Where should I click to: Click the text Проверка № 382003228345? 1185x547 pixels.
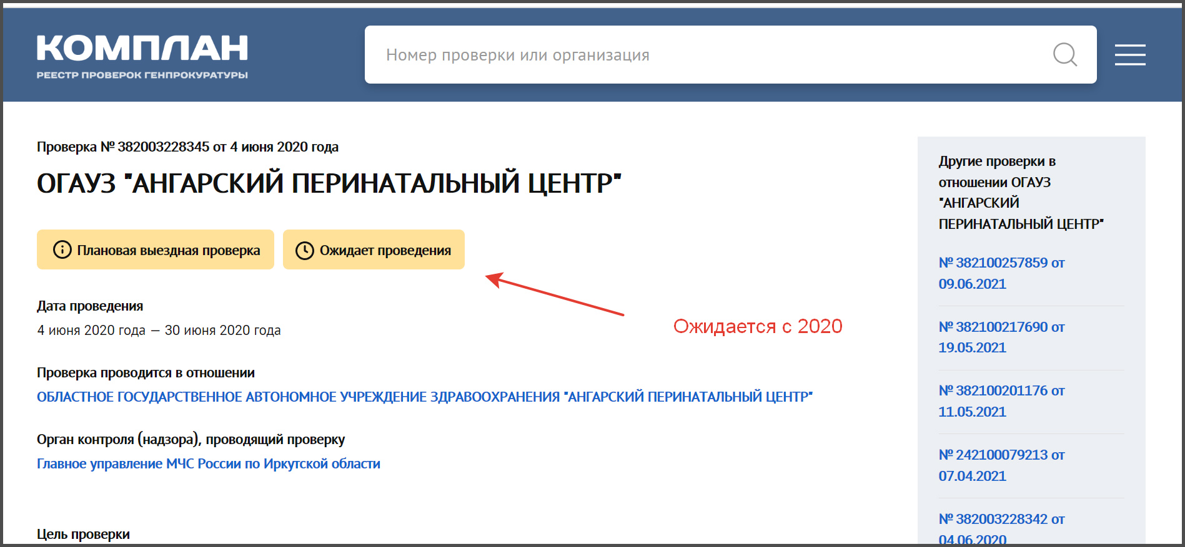point(123,147)
